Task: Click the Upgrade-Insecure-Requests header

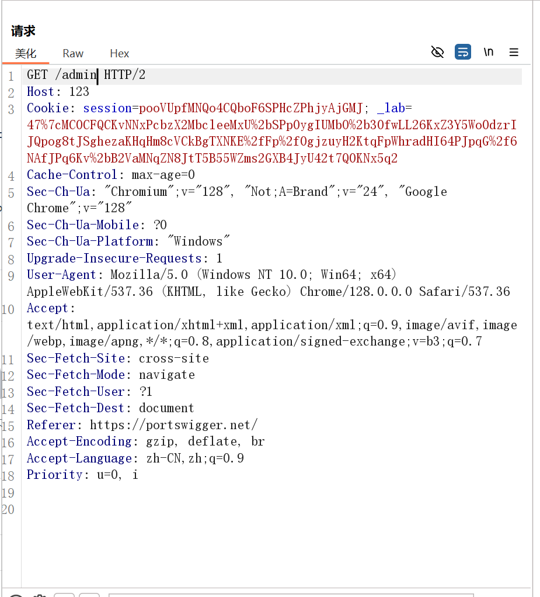Action: 114,258
